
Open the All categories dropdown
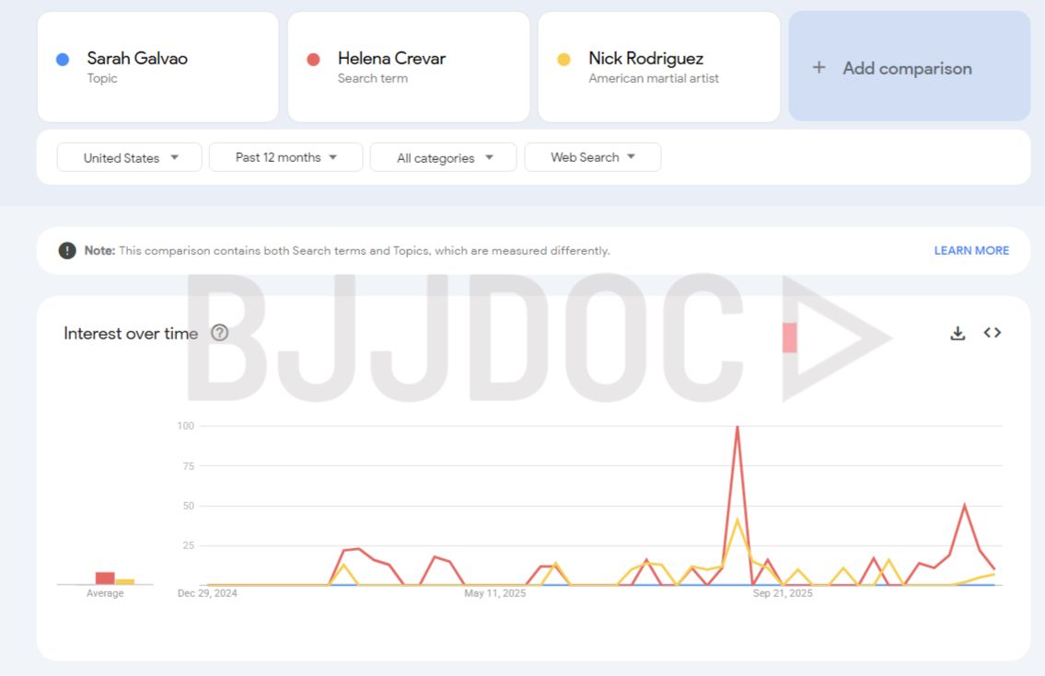coord(445,157)
